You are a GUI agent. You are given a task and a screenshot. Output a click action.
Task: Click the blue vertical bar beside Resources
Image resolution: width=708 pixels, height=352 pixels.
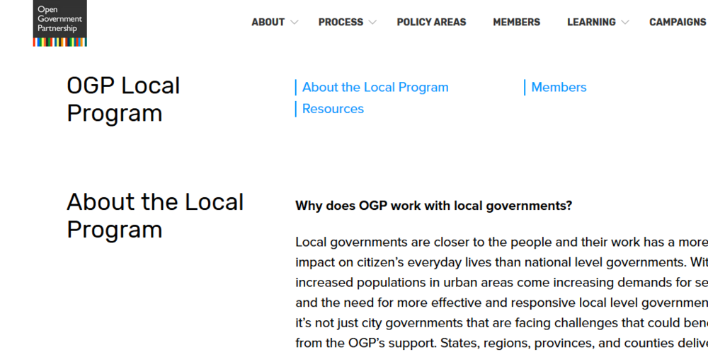(x=296, y=109)
